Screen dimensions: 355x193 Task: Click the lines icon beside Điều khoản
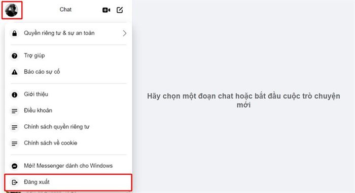(x=15, y=111)
